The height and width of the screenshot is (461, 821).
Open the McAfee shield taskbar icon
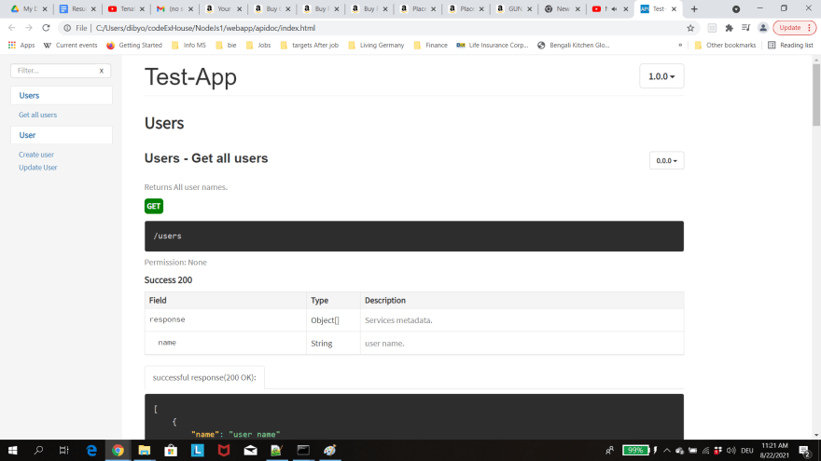(224, 450)
